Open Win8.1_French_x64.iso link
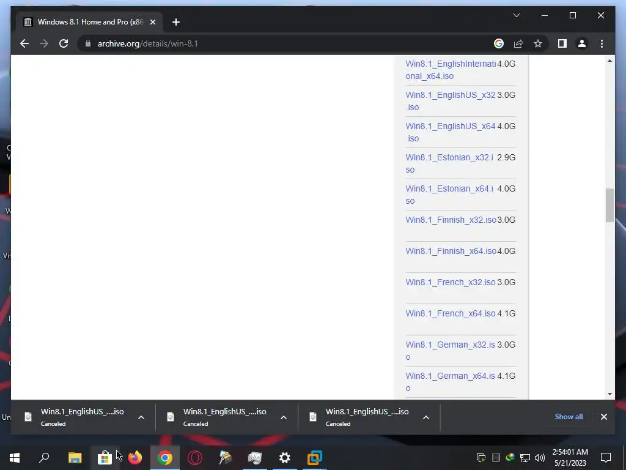The image size is (626, 470). [451, 313]
